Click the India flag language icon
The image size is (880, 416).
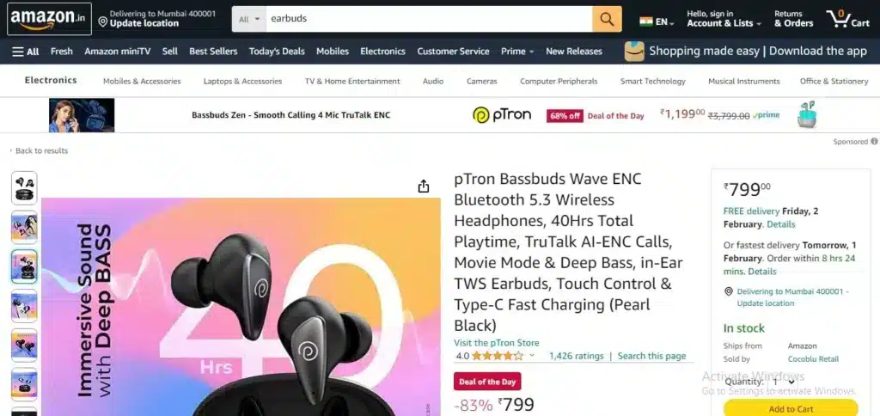tap(646, 21)
